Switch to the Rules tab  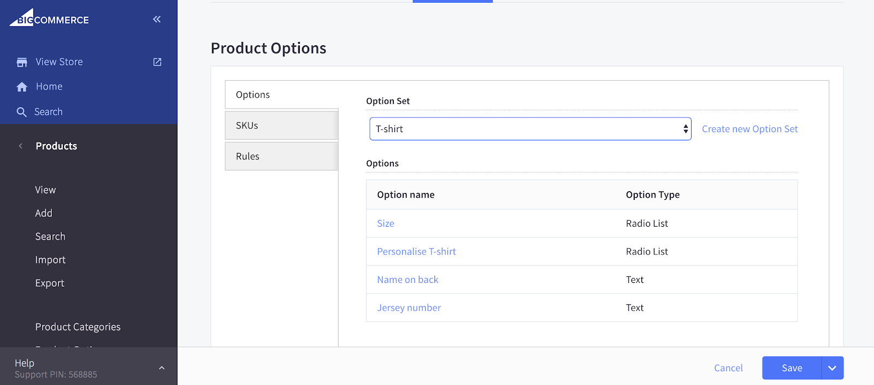coord(281,156)
